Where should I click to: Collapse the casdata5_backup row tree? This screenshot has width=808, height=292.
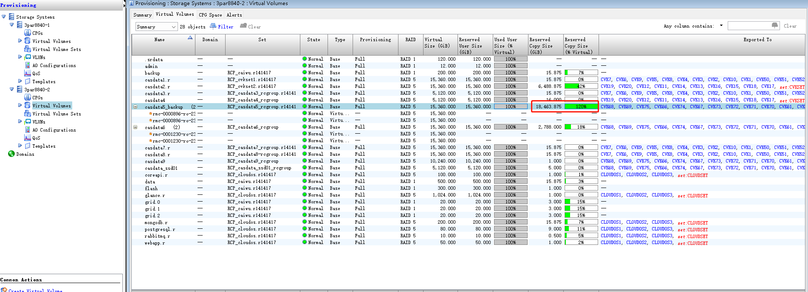click(x=136, y=107)
